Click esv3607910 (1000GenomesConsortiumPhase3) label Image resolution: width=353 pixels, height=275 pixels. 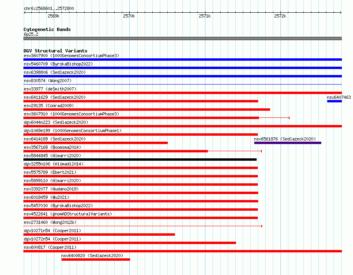(71, 114)
